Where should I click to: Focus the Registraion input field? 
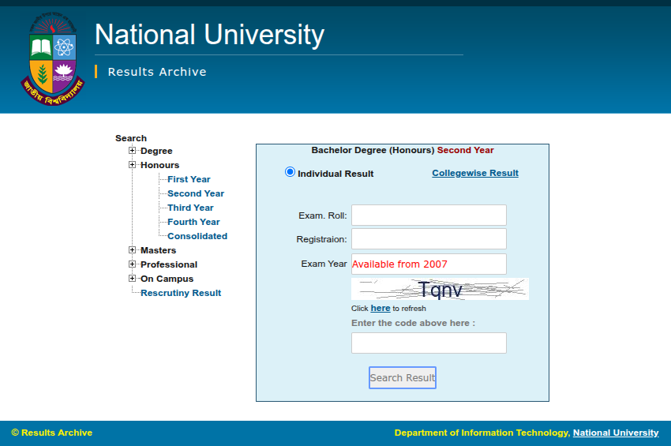(x=429, y=238)
